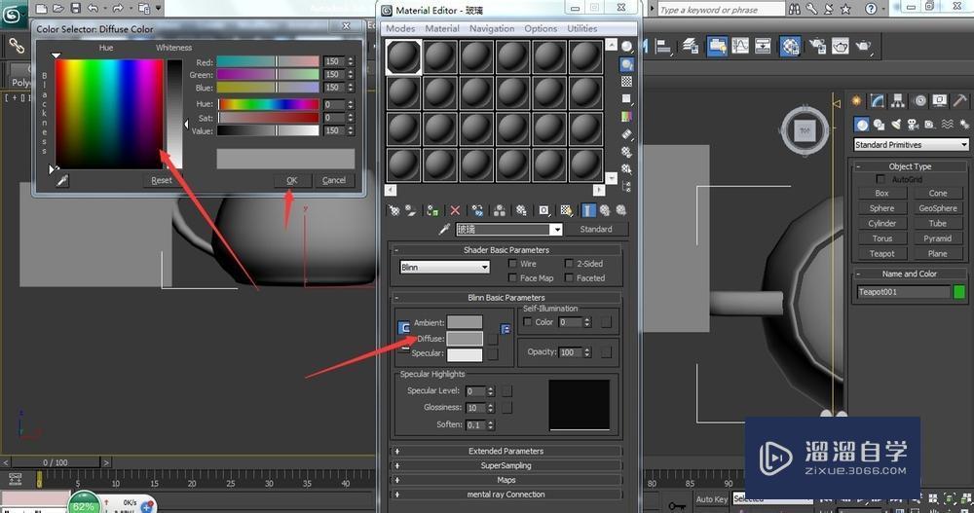Viewport: 974px width, 513px height.
Task: Select Lights category in Create panel
Action: 895,125
